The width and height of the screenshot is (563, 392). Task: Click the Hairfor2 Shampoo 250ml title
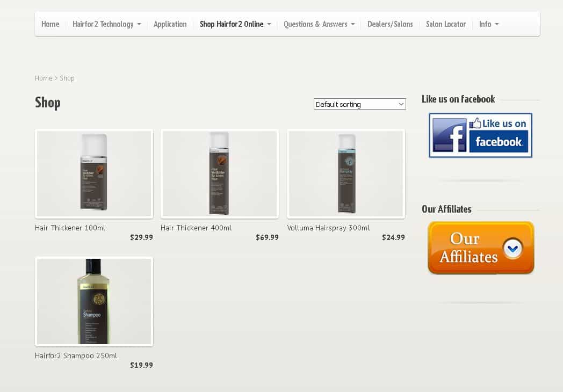[76, 355]
